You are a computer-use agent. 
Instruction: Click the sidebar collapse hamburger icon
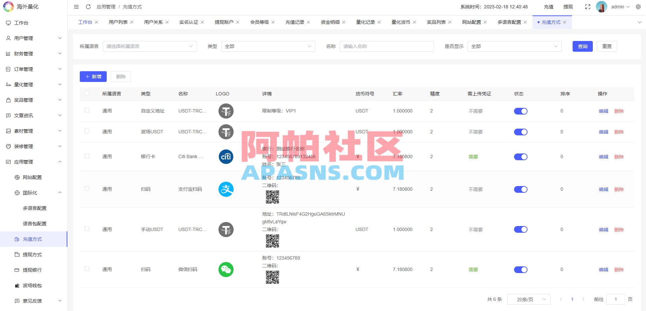[76, 6]
